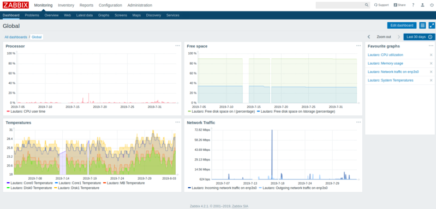
Task: Open the dashboard actions hamburger menu
Action: (422, 26)
